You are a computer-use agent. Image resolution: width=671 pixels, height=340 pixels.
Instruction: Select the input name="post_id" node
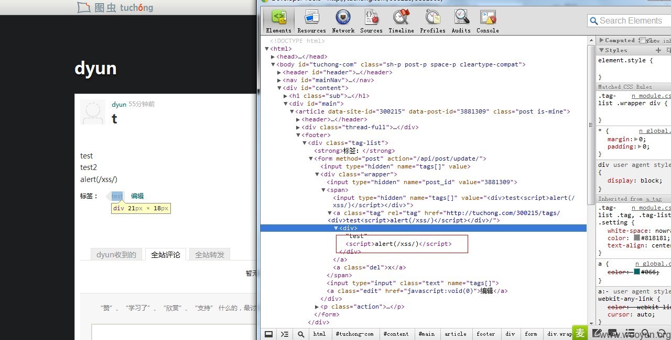tap(422, 182)
